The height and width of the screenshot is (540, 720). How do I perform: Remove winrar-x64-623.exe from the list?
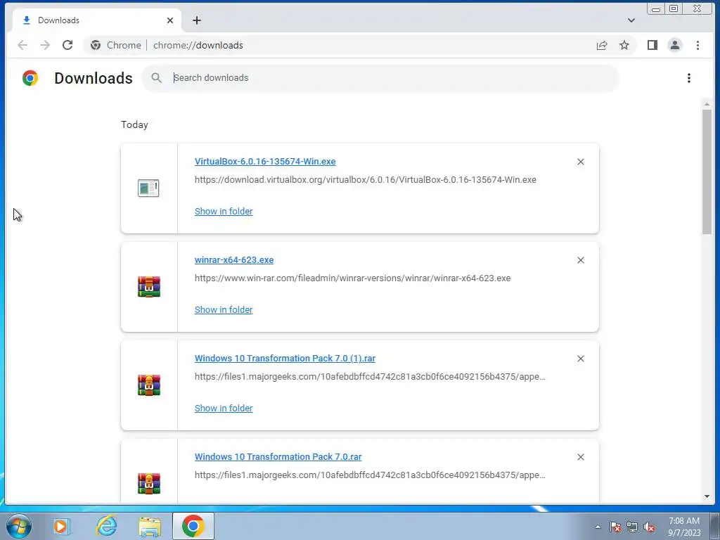point(580,260)
